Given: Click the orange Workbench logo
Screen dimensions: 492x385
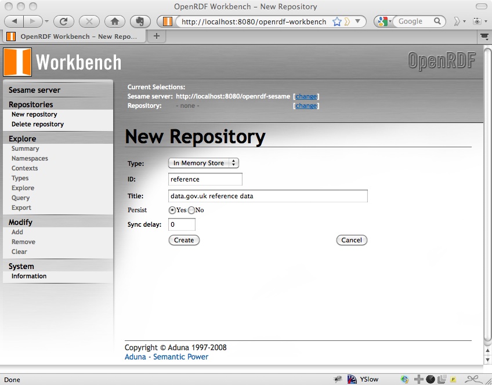Looking at the screenshot, I should tap(17, 62).
